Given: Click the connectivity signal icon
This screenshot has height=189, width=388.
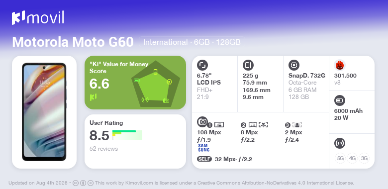Looking at the screenshot, I should pos(340,143).
